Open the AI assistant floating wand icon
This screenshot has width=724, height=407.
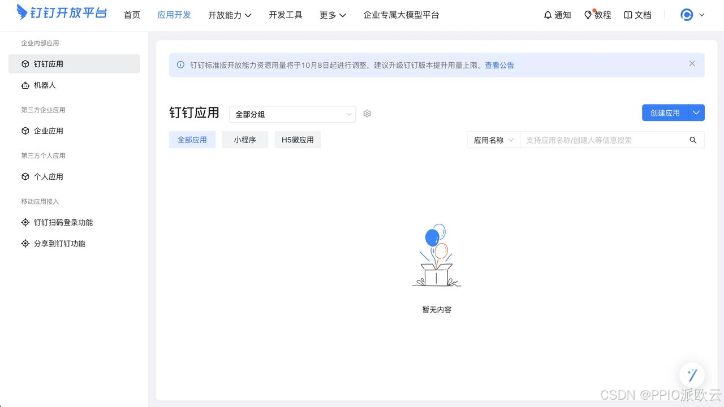pos(692,375)
